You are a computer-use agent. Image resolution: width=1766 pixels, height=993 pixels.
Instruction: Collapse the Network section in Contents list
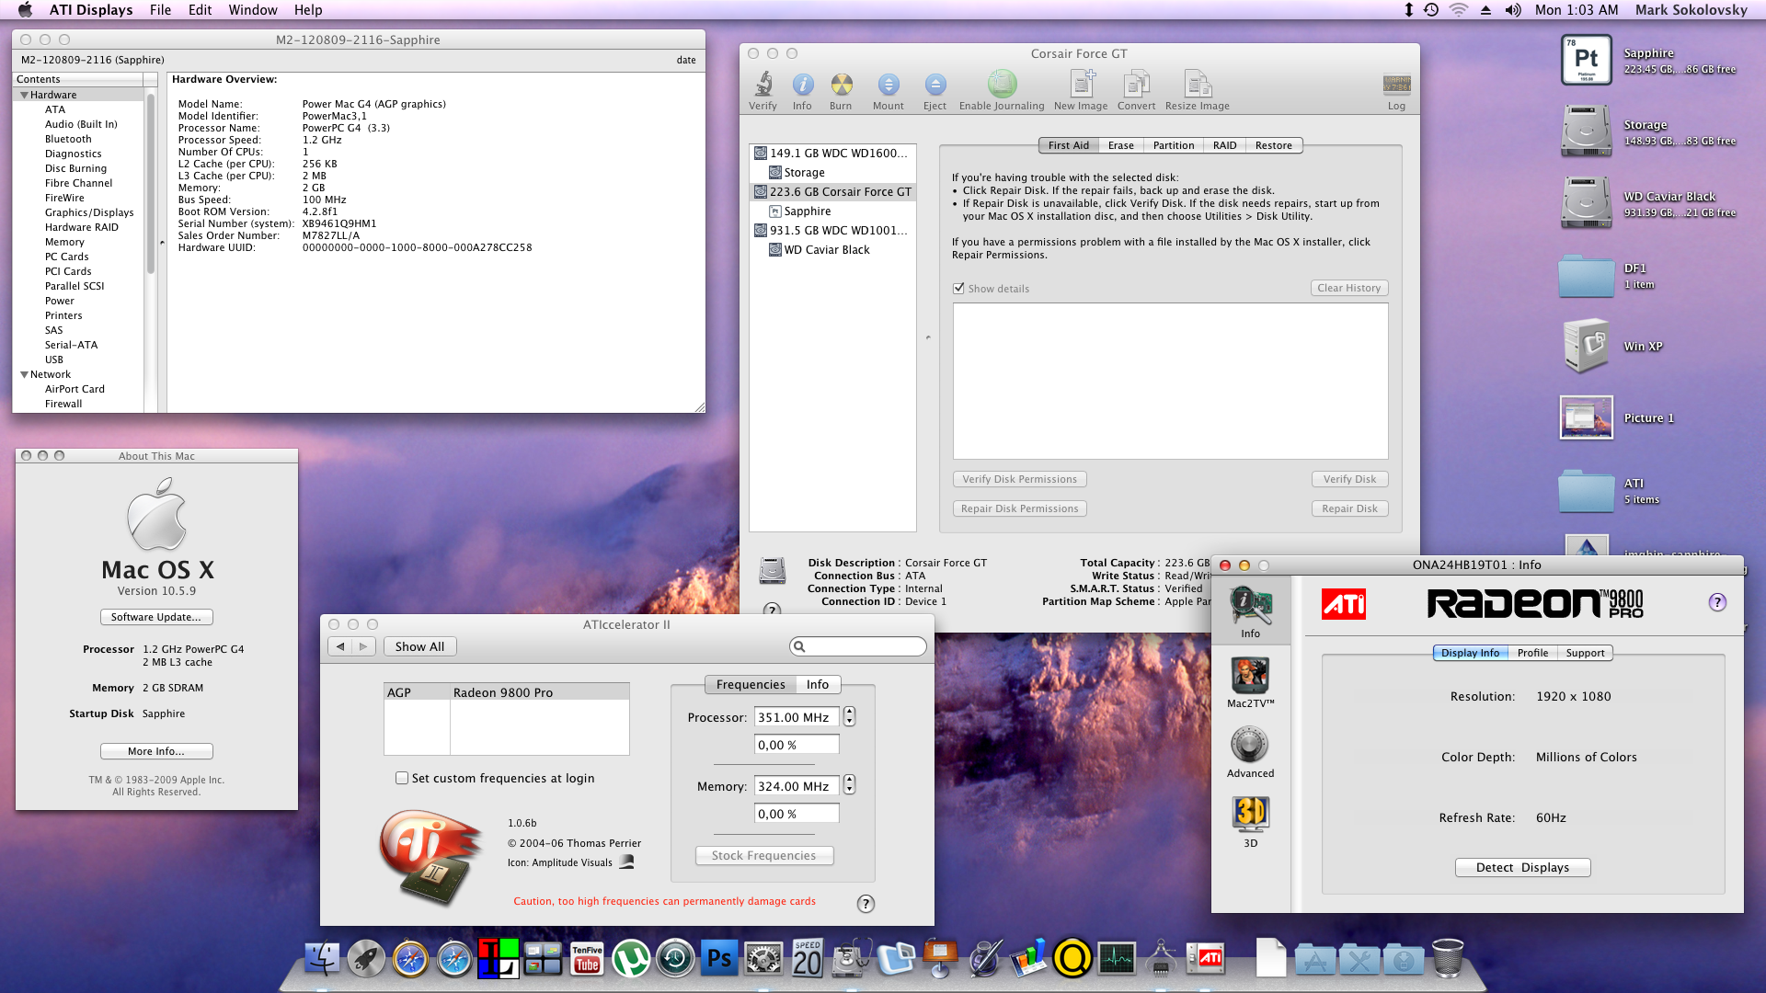click(25, 374)
